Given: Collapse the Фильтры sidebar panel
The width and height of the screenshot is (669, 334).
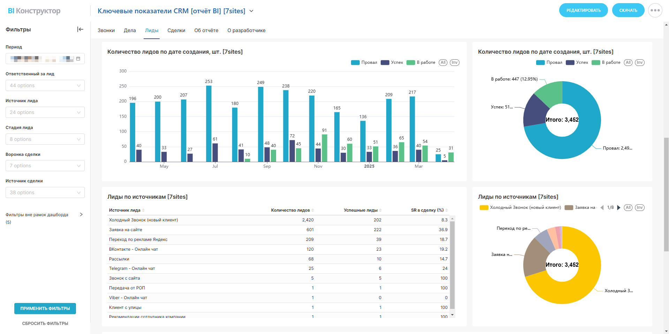Looking at the screenshot, I should click(x=80, y=29).
